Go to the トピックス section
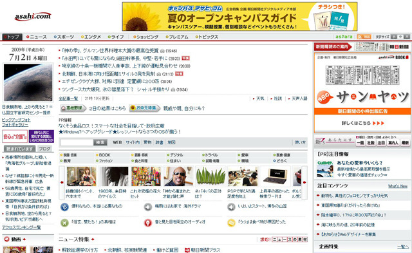 click(207, 37)
